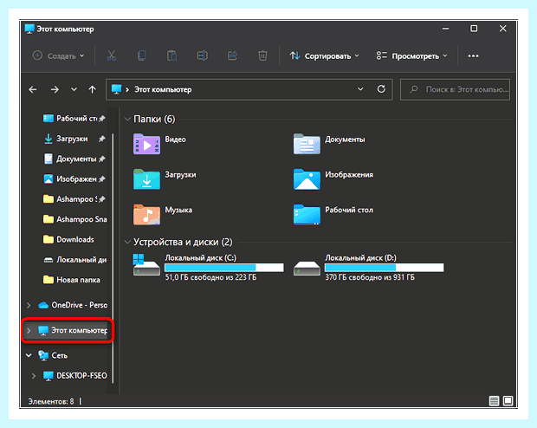Click the Paste clipboard icon
Viewport: 537px width, 428px height.
[171, 55]
